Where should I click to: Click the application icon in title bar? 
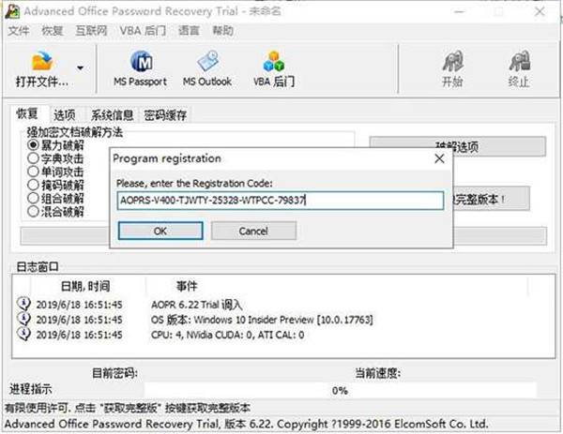pyautogui.click(x=12, y=11)
